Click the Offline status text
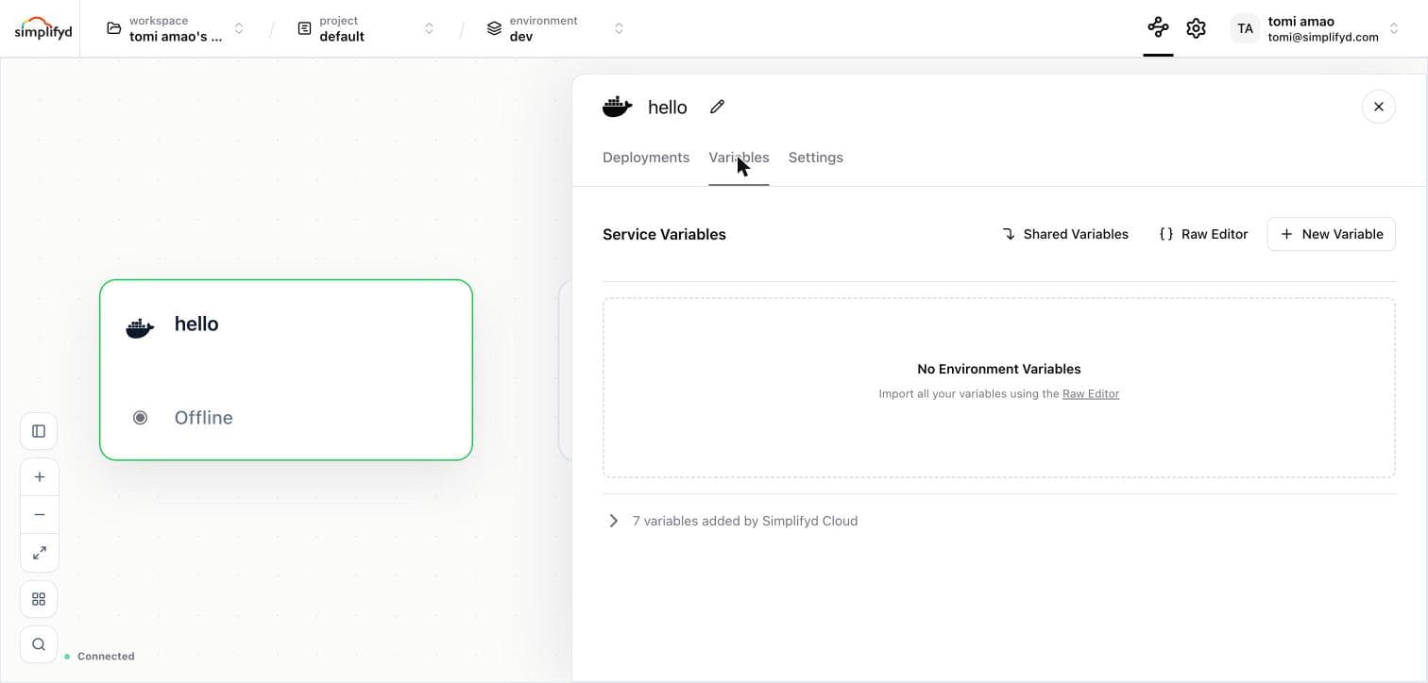This screenshot has width=1428, height=683. pos(203,418)
